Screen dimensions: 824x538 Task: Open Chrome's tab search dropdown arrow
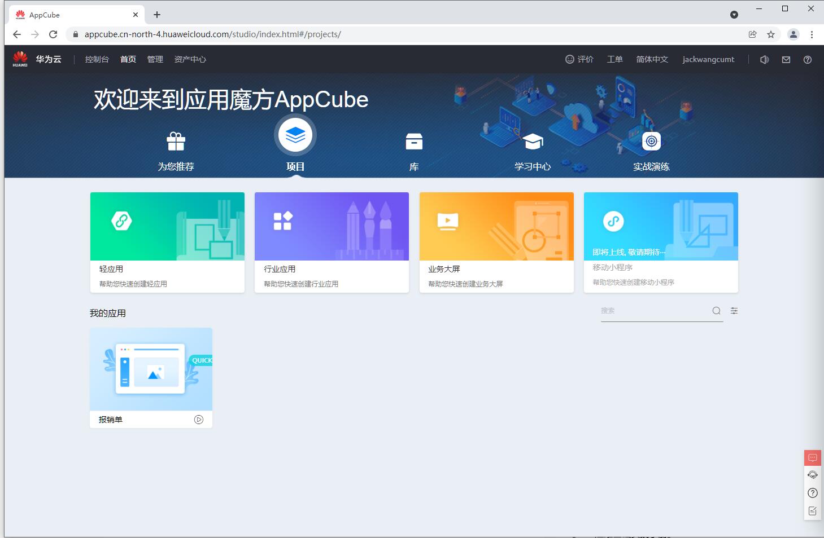coord(734,15)
